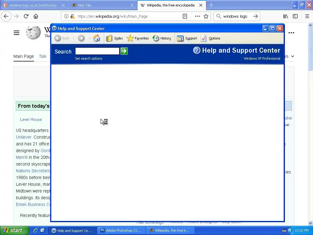Viewport: 313px width, 235px height.
Task: Toggle the Firefox sidebar icon
Action: (x=295, y=16)
